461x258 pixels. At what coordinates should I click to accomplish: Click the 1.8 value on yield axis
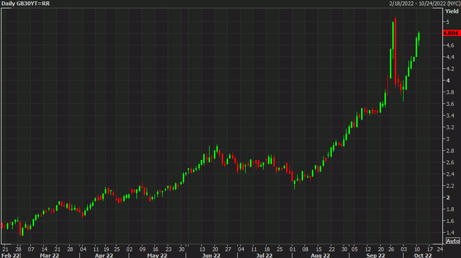coord(450,209)
